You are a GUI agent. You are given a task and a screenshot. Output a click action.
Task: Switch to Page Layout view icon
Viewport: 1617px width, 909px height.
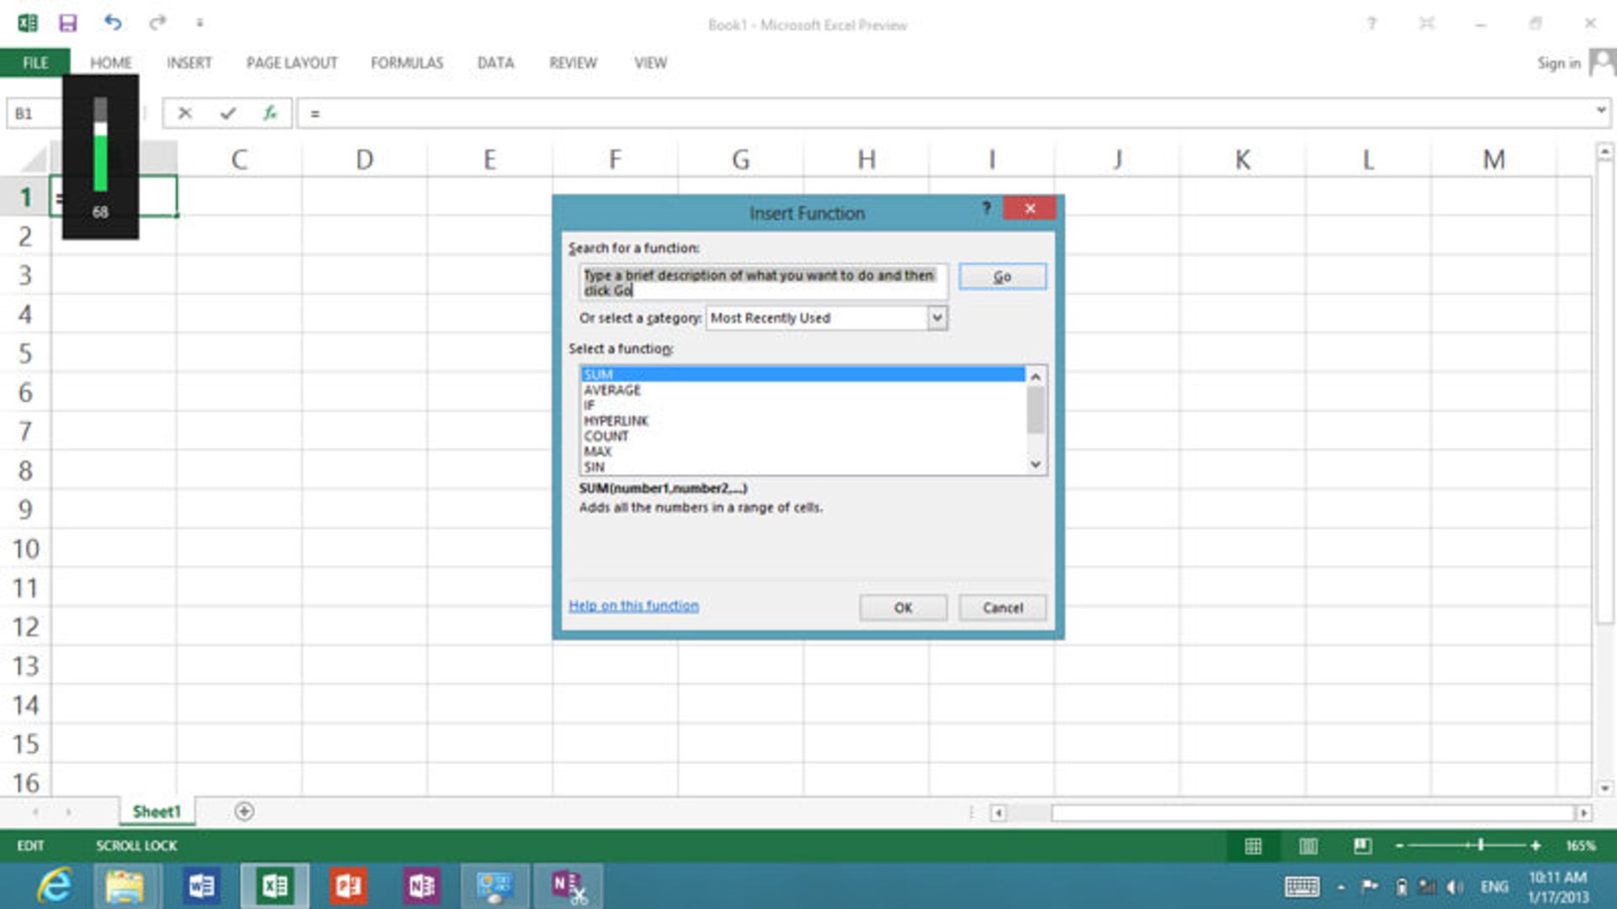1308,846
